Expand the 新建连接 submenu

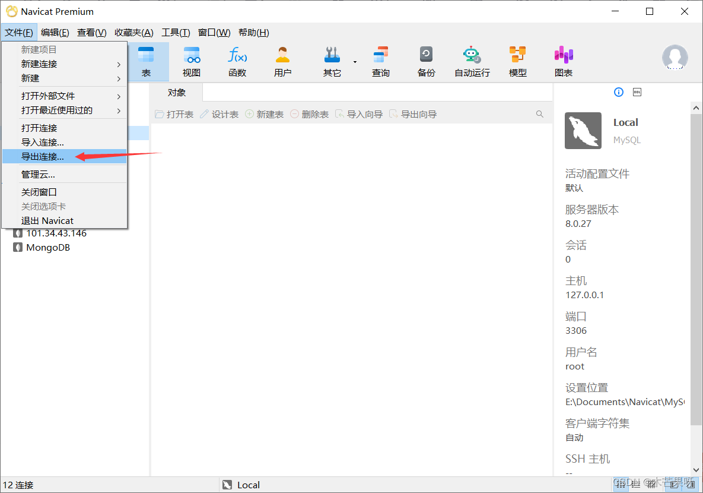65,64
